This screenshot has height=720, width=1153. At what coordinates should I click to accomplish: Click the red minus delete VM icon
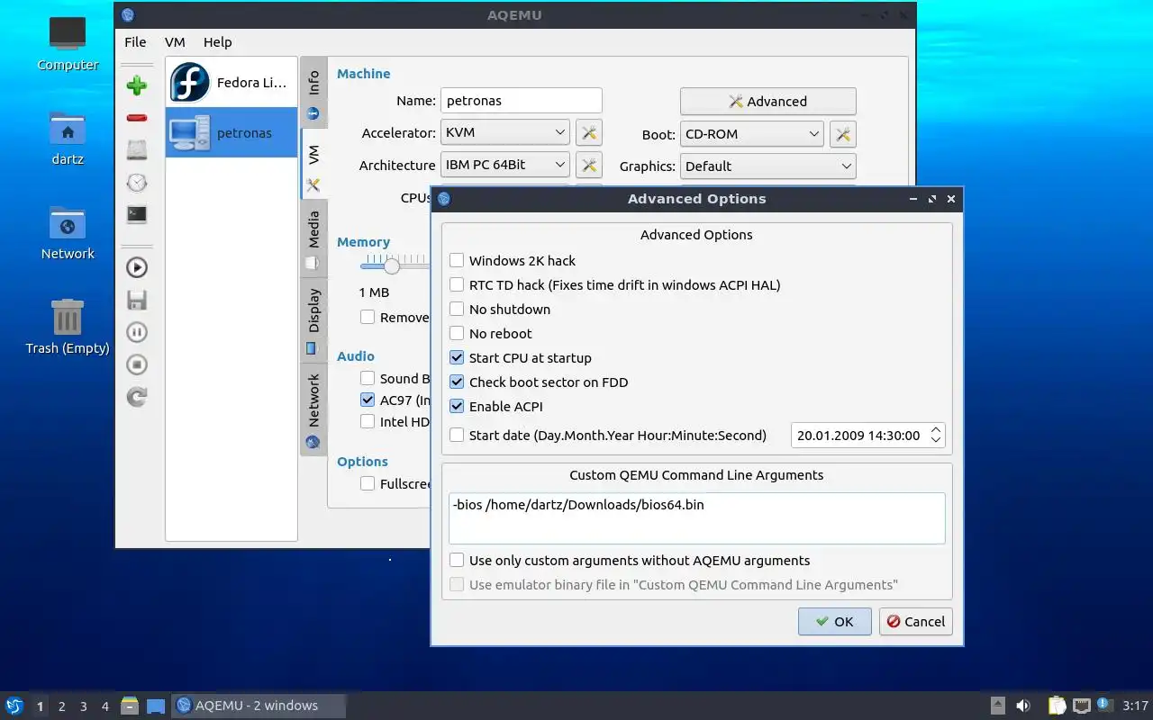(137, 118)
